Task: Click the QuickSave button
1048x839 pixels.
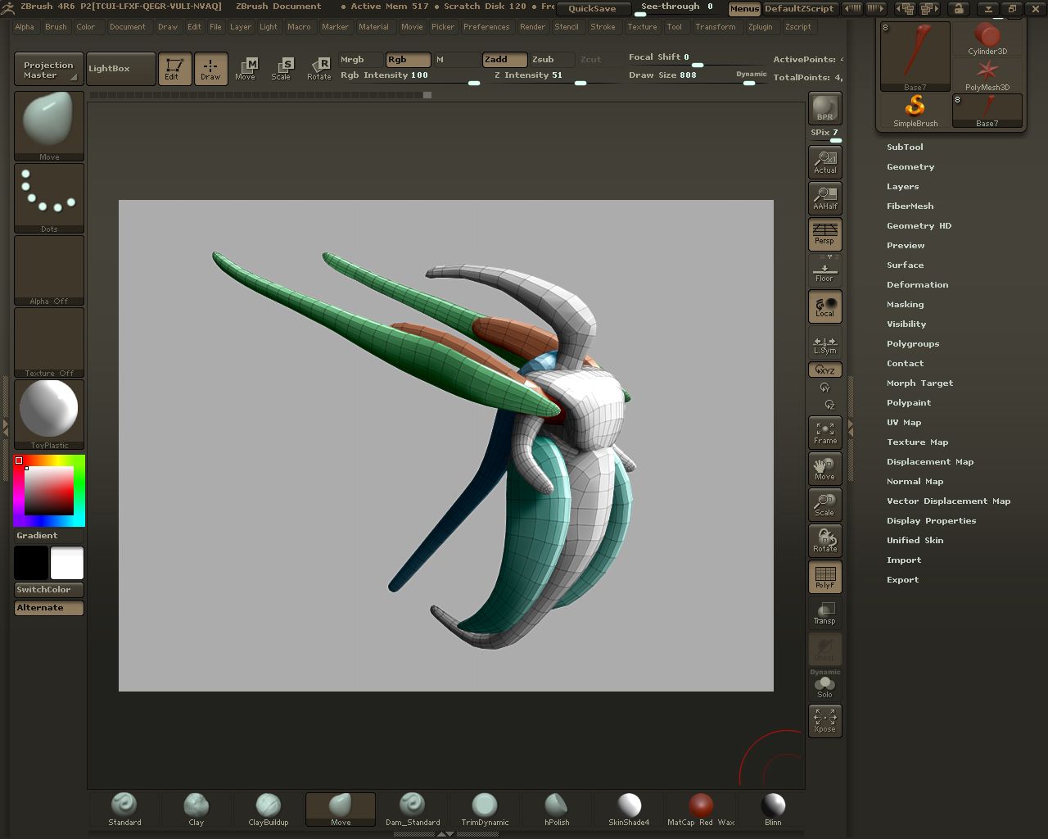Action: 592,9
